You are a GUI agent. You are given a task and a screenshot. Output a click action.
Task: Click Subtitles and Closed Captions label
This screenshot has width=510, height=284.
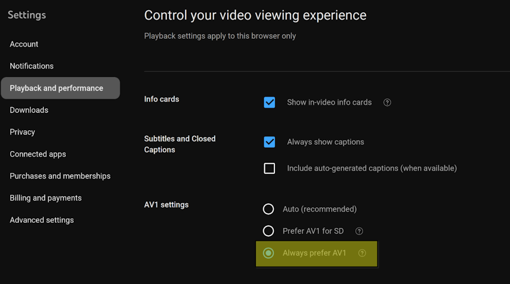tap(180, 144)
